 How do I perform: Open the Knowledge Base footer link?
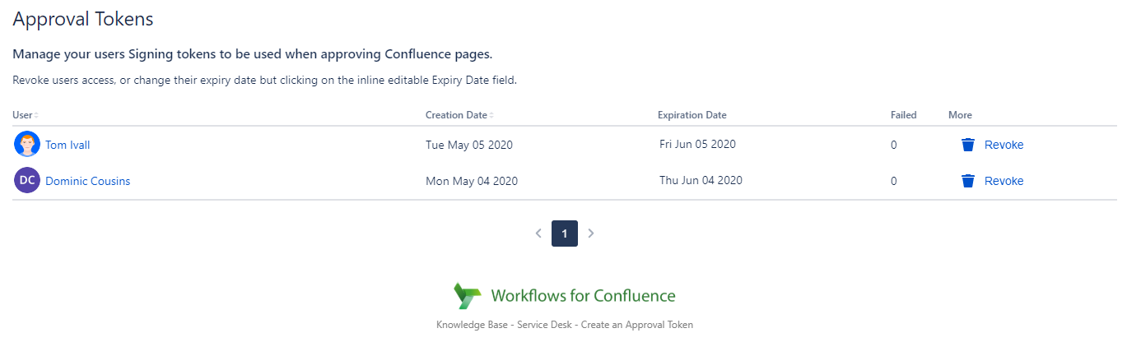click(x=472, y=325)
